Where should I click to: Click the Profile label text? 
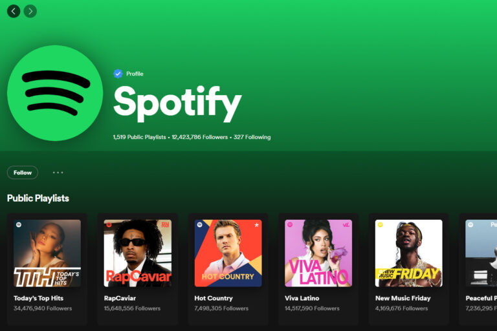coord(135,74)
